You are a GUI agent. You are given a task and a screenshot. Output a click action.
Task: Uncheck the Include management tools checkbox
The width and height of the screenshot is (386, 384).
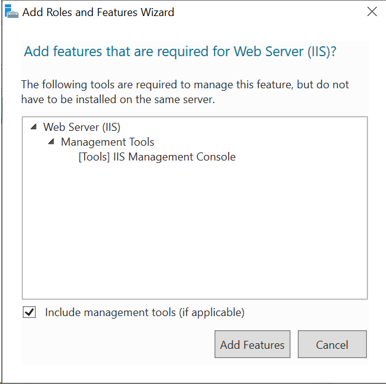point(30,312)
